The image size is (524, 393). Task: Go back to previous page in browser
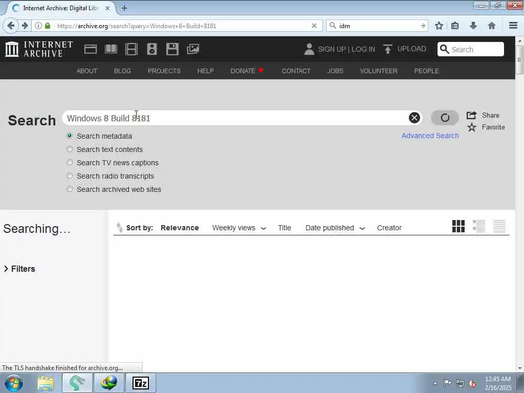pyautogui.click(x=11, y=26)
